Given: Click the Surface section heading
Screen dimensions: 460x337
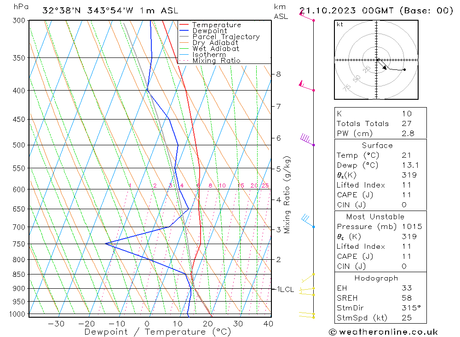Looking at the screenshot, I should point(377,145).
